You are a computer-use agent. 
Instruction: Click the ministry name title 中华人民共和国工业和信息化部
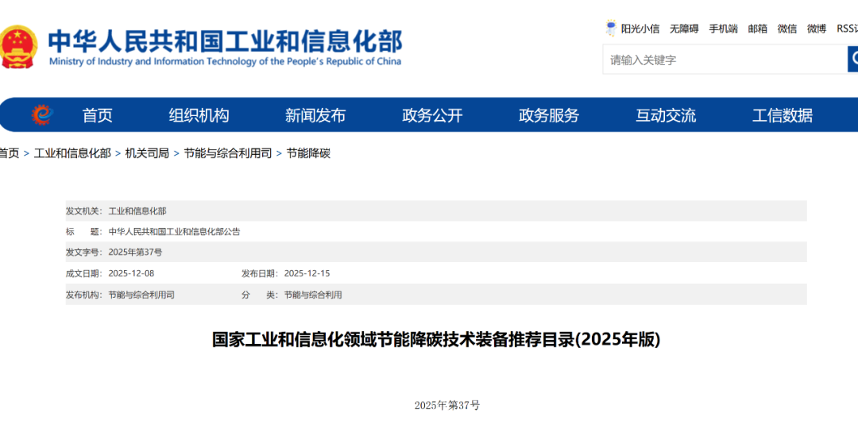pyautogui.click(x=226, y=41)
